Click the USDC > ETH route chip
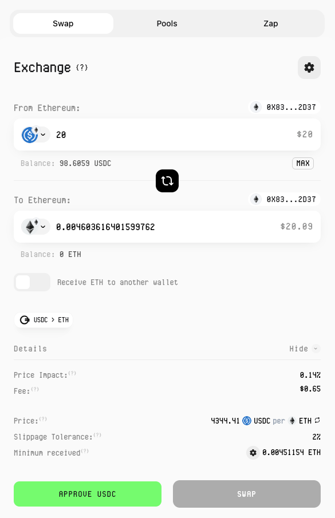 coord(44,320)
